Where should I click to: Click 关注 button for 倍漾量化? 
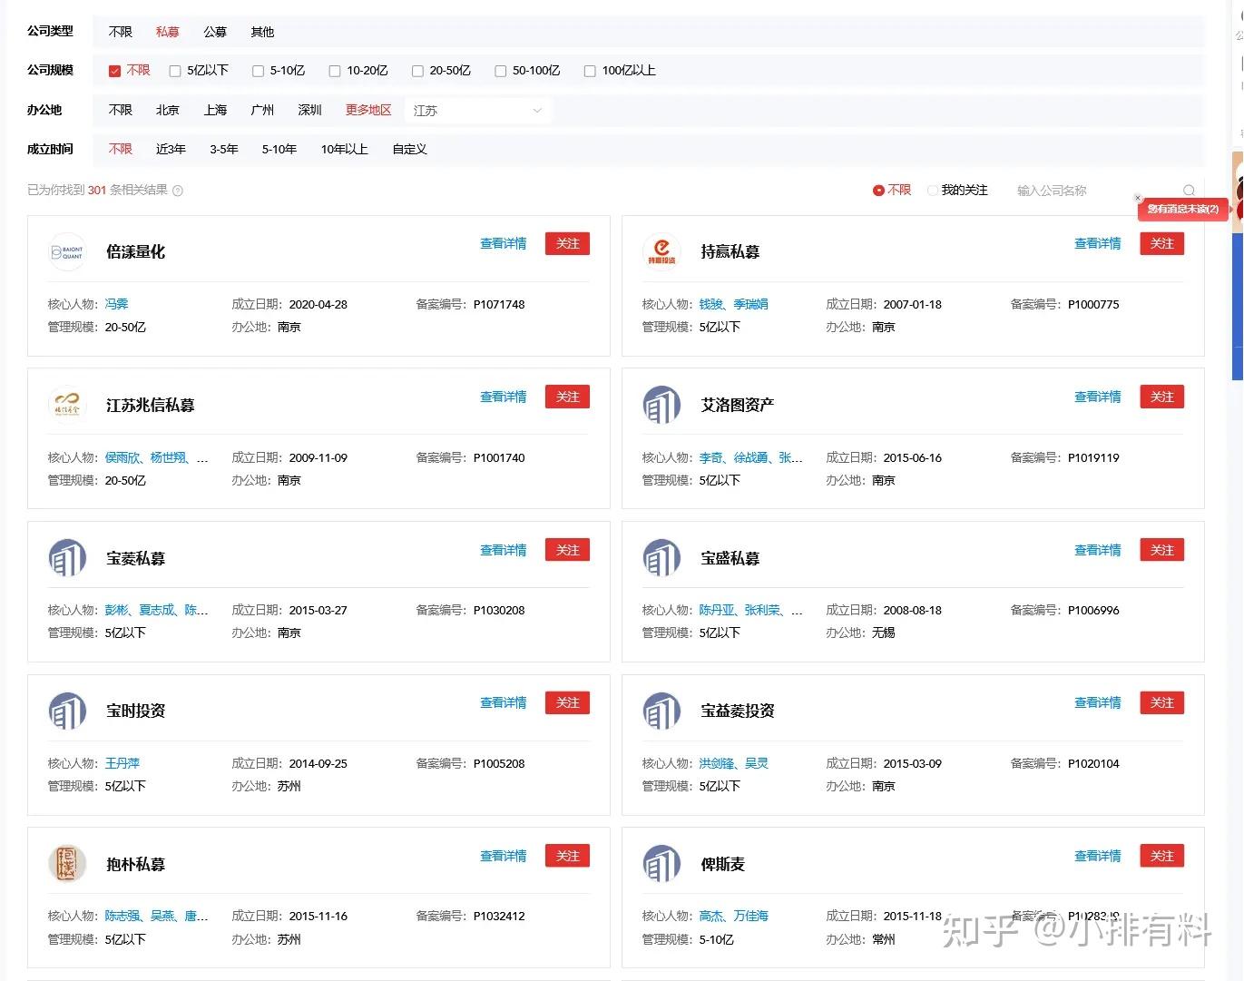(567, 243)
